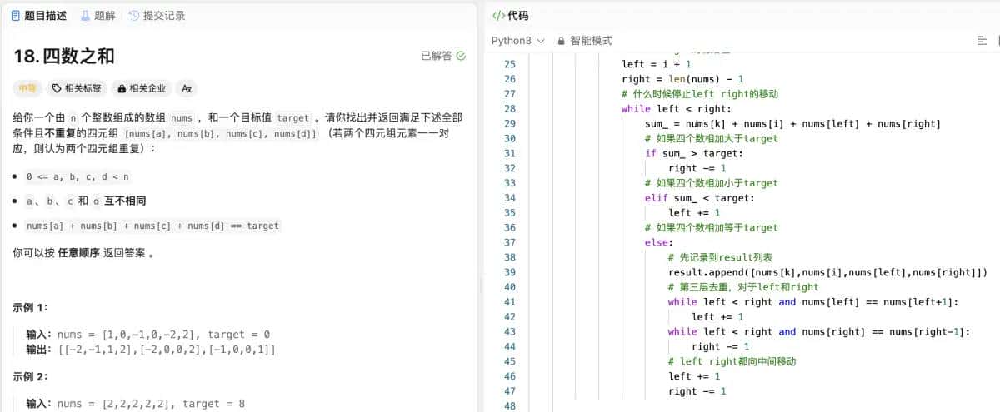The height and width of the screenshot is (412, 1000).
Task: Click the result.append line in code
Action: [827, 272]
